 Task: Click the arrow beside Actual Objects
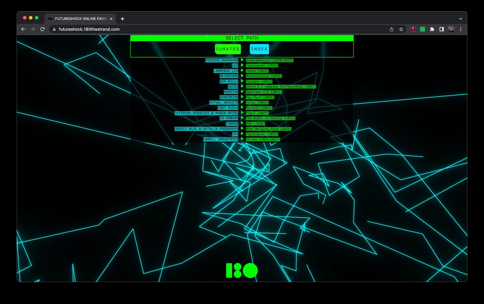pyautogui.click(x=242, y=102)
